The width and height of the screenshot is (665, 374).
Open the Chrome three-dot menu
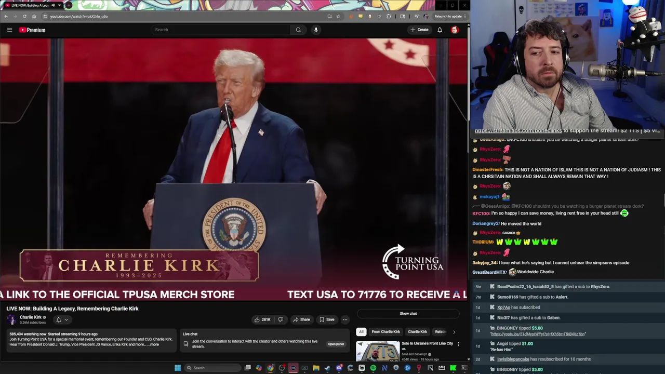point(465,16)
